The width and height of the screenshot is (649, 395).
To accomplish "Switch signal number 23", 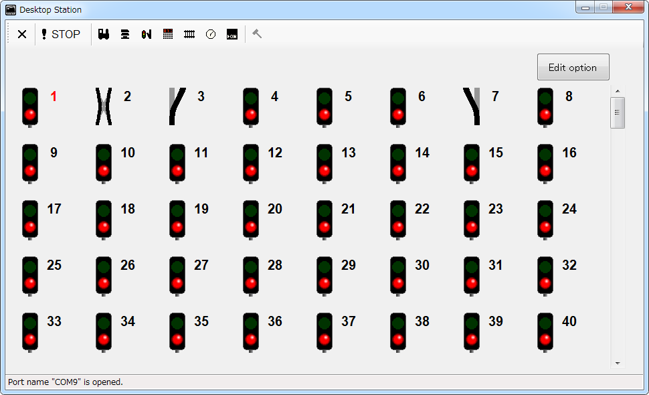I will [472, 220].
